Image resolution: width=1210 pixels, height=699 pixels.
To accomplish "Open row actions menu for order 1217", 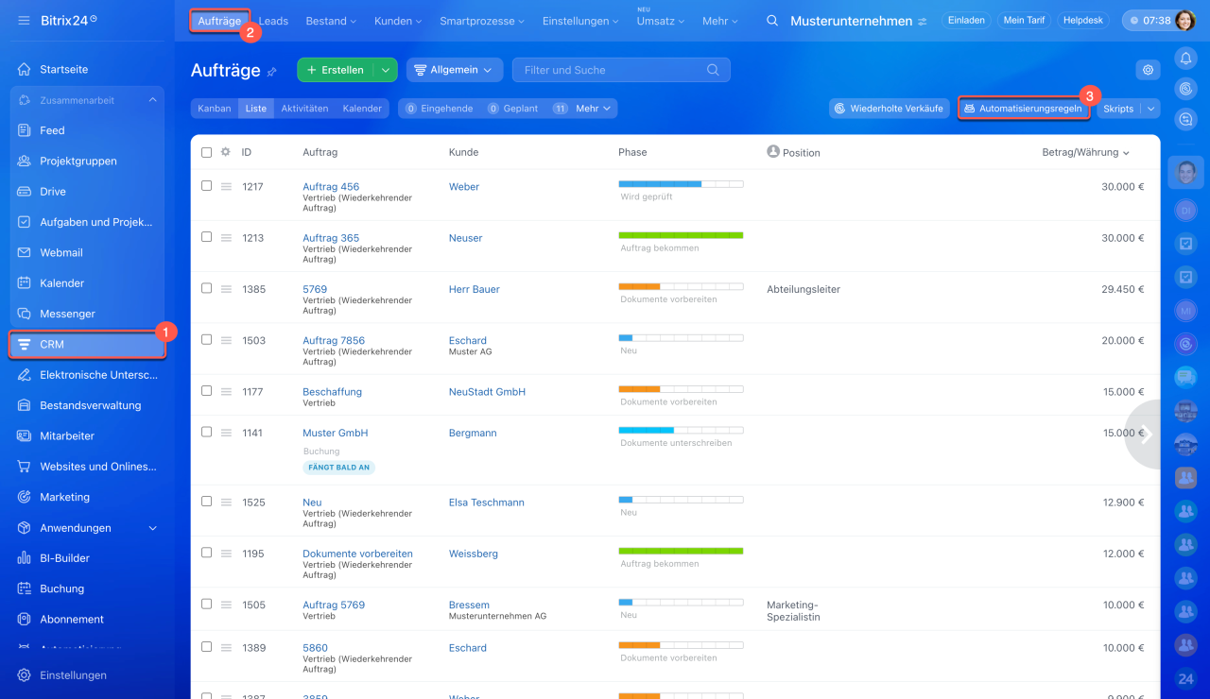I will pos(226,187).
